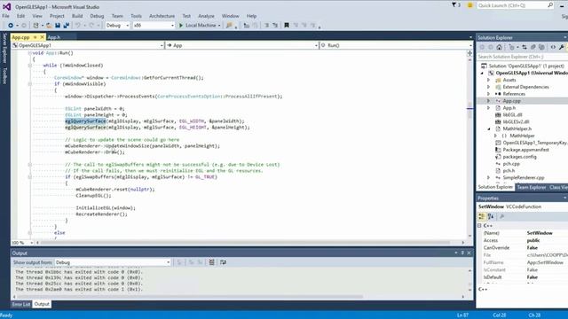Click the uncomment lines icon
Screen dimensions: 568x319
pyautogui.click(x=275, y=26)
